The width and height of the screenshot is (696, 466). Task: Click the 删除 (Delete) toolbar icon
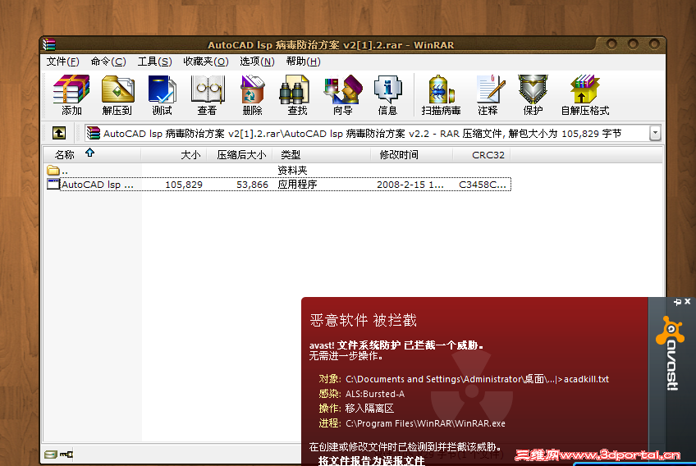point(252,95)
